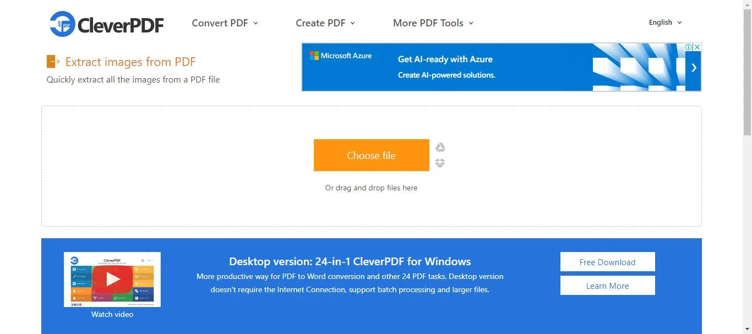This screenshot has width=752, height=334.
Task: Click the ad's next arrow
Action: point(694,68)
